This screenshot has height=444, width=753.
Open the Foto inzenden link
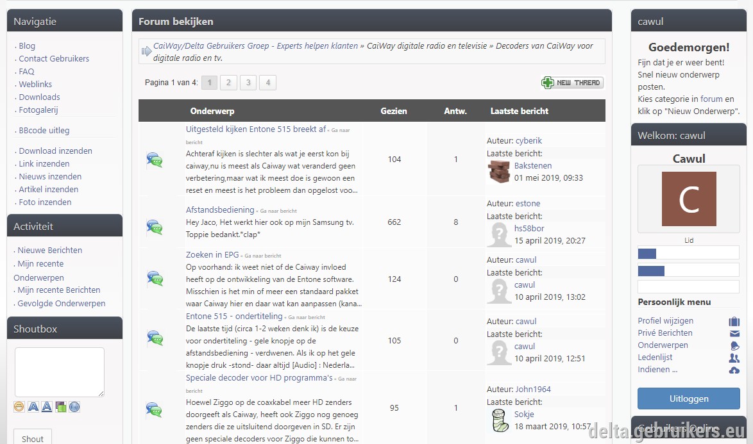click(45, 202)
